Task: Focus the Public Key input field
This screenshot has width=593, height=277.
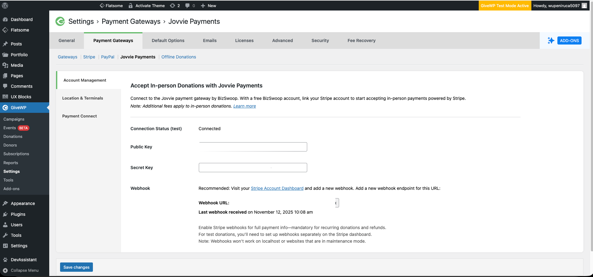Action: 253,147
